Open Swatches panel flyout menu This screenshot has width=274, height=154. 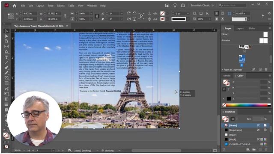pos(270,112)
